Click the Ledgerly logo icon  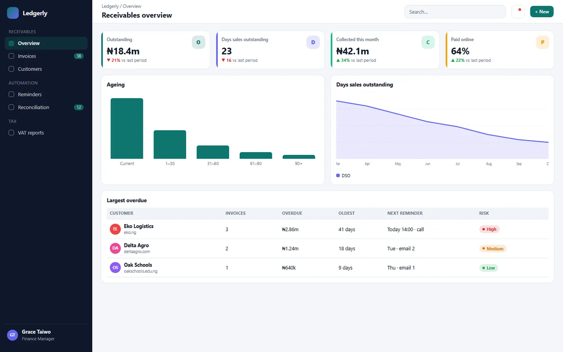tap(13, 13)
